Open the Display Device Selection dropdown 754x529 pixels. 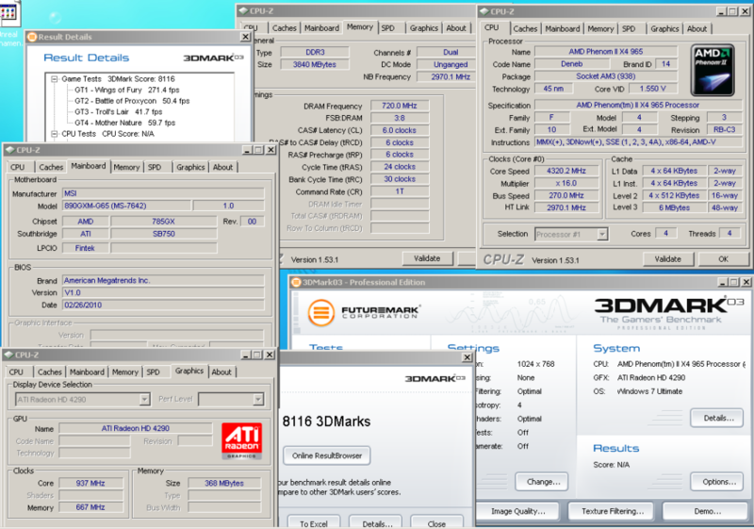(144, 399)
